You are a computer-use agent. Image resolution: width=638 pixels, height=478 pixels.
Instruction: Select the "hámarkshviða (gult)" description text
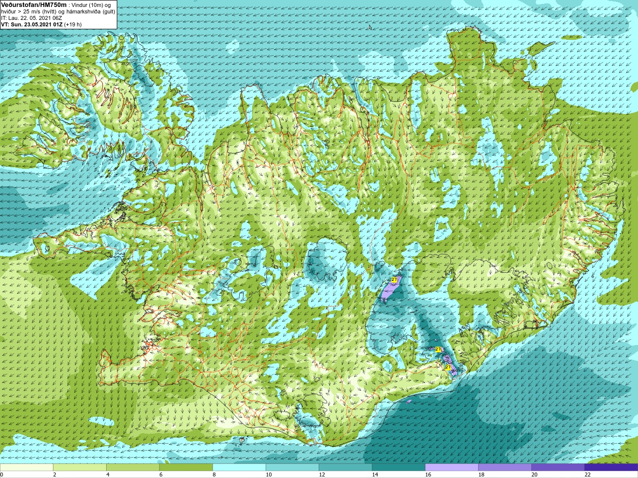(x=90, y=11)
